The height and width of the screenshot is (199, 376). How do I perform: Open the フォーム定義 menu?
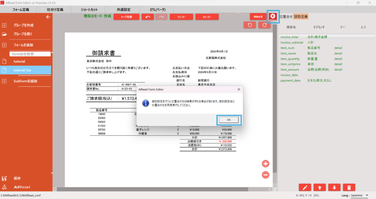tap(21, 9)
